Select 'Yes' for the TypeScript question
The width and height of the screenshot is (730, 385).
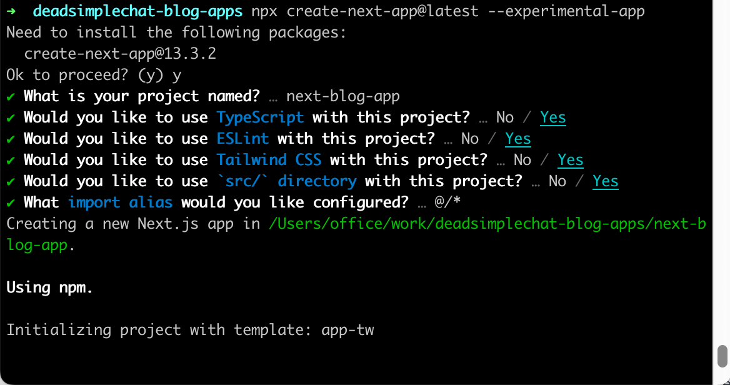click(553, 117)
